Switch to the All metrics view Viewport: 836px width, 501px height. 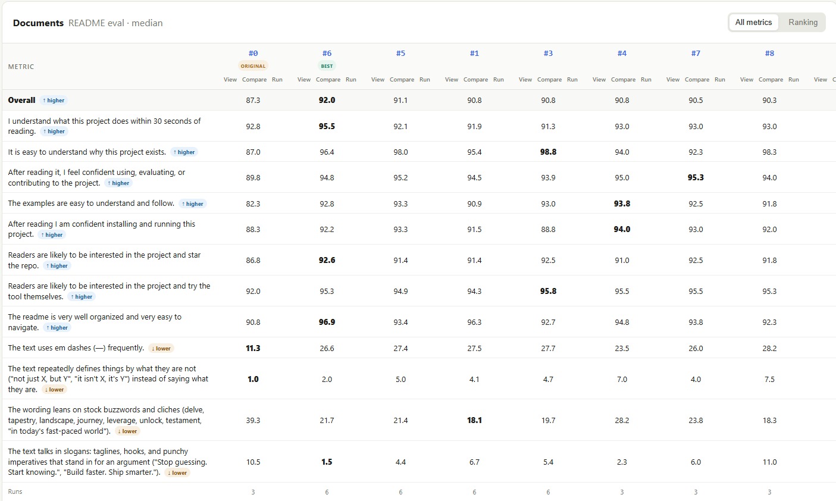pyautogui.click(x=753, y=23)
